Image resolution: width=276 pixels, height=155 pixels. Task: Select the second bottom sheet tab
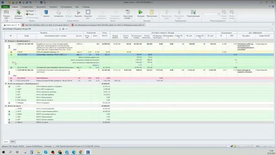pos(13,142)
